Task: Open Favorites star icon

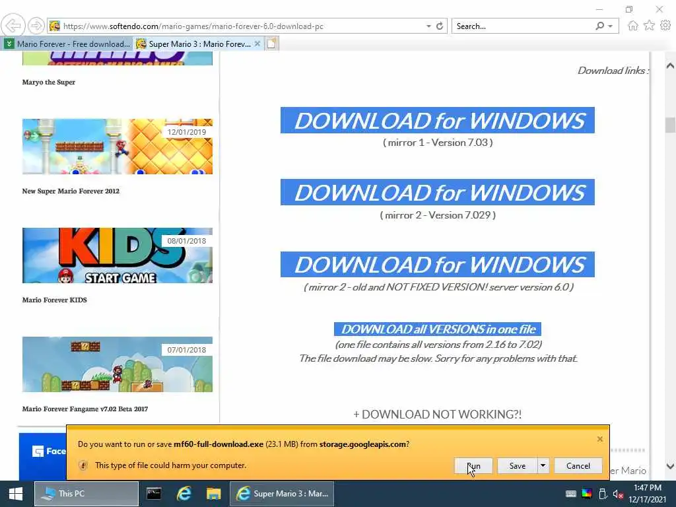Action: point(649,26)
